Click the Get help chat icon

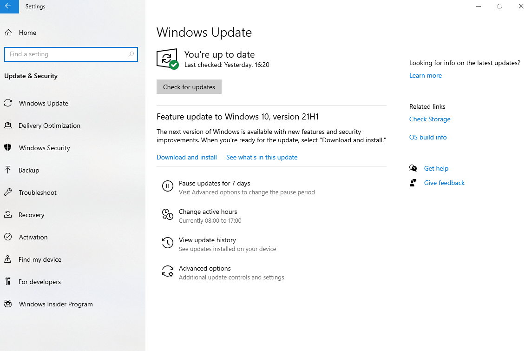click(413, 168)
